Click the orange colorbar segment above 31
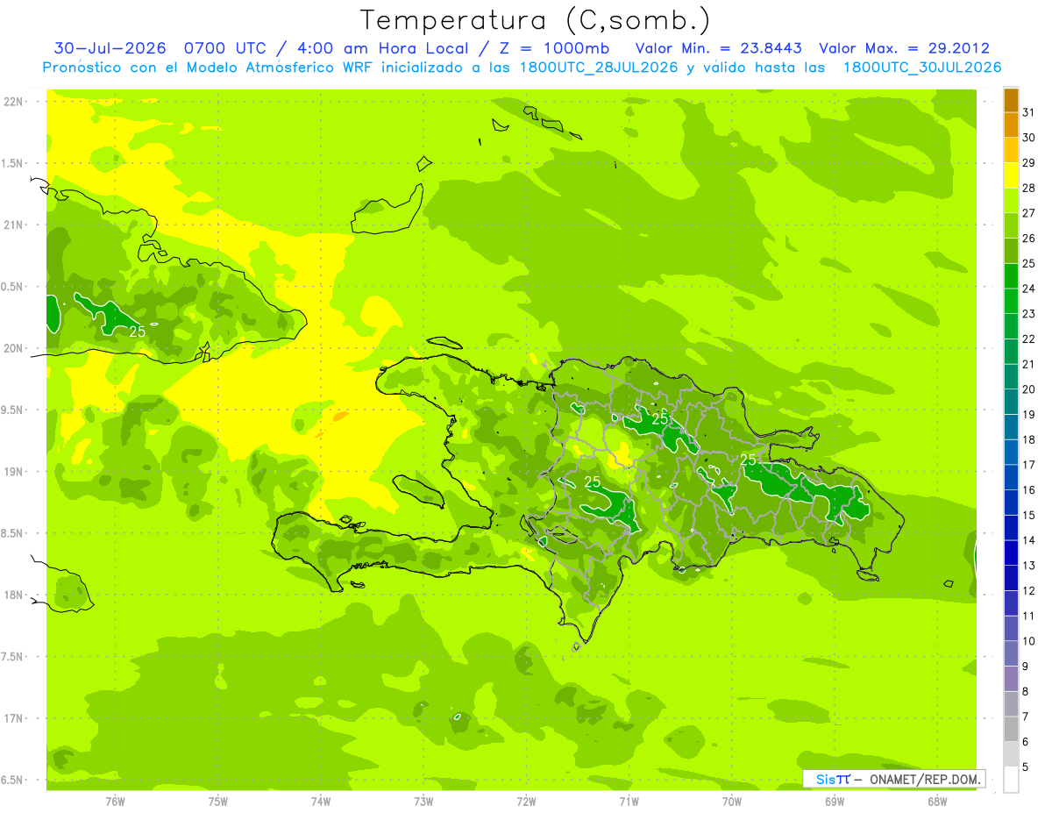Viewport: 1052px width, 813px height. point(1011,100)
